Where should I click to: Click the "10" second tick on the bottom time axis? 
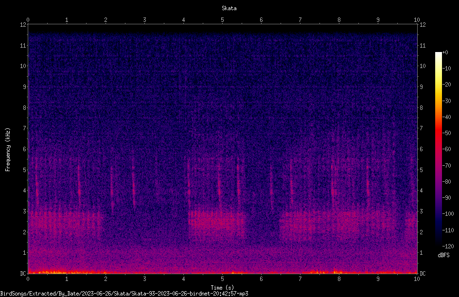417,279
